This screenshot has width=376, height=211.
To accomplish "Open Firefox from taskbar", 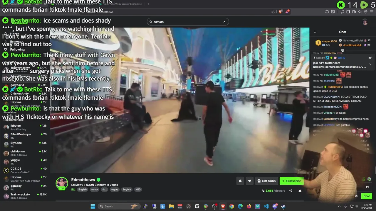I will pyautogui.click(x=249, y=206).
